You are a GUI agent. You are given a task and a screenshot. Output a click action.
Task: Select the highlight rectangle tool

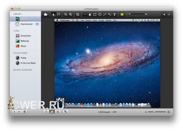(85, 14)
